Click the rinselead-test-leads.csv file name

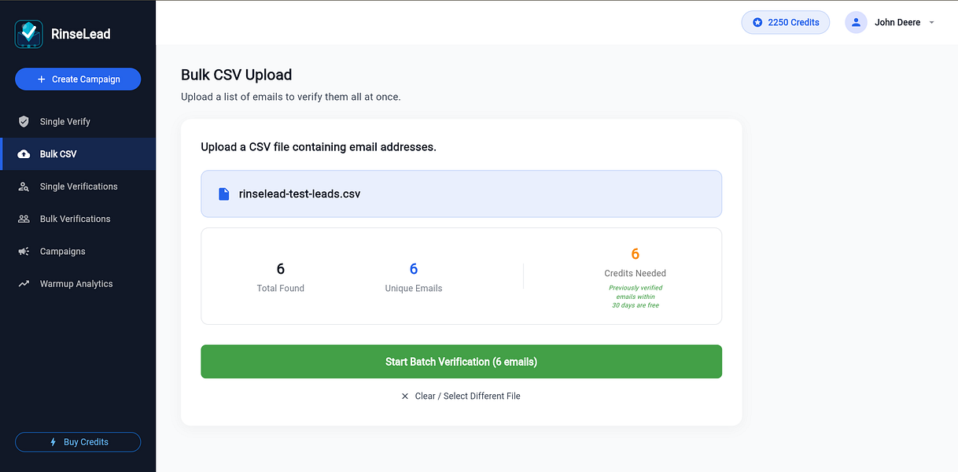(x=300, y=194)
